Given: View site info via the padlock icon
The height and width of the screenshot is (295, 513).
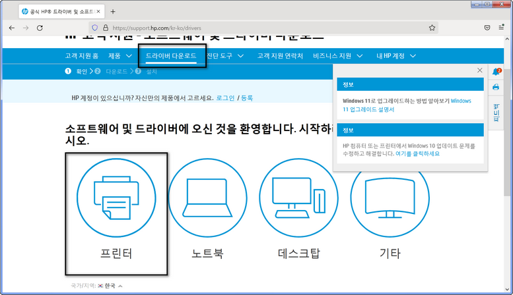Looking at the screenshot, I should (106, 28).
